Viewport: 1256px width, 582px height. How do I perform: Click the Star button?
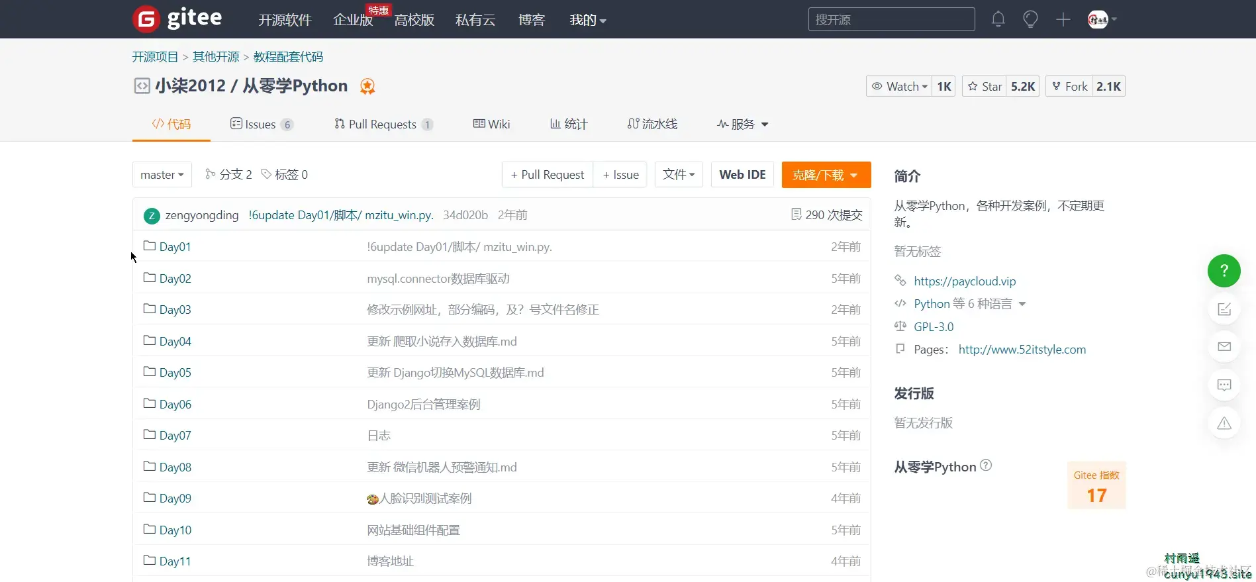(985, 86)
